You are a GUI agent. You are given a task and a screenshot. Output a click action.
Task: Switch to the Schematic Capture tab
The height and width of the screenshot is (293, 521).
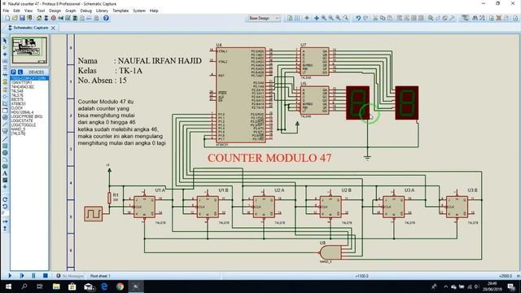(x=30, y=28)
